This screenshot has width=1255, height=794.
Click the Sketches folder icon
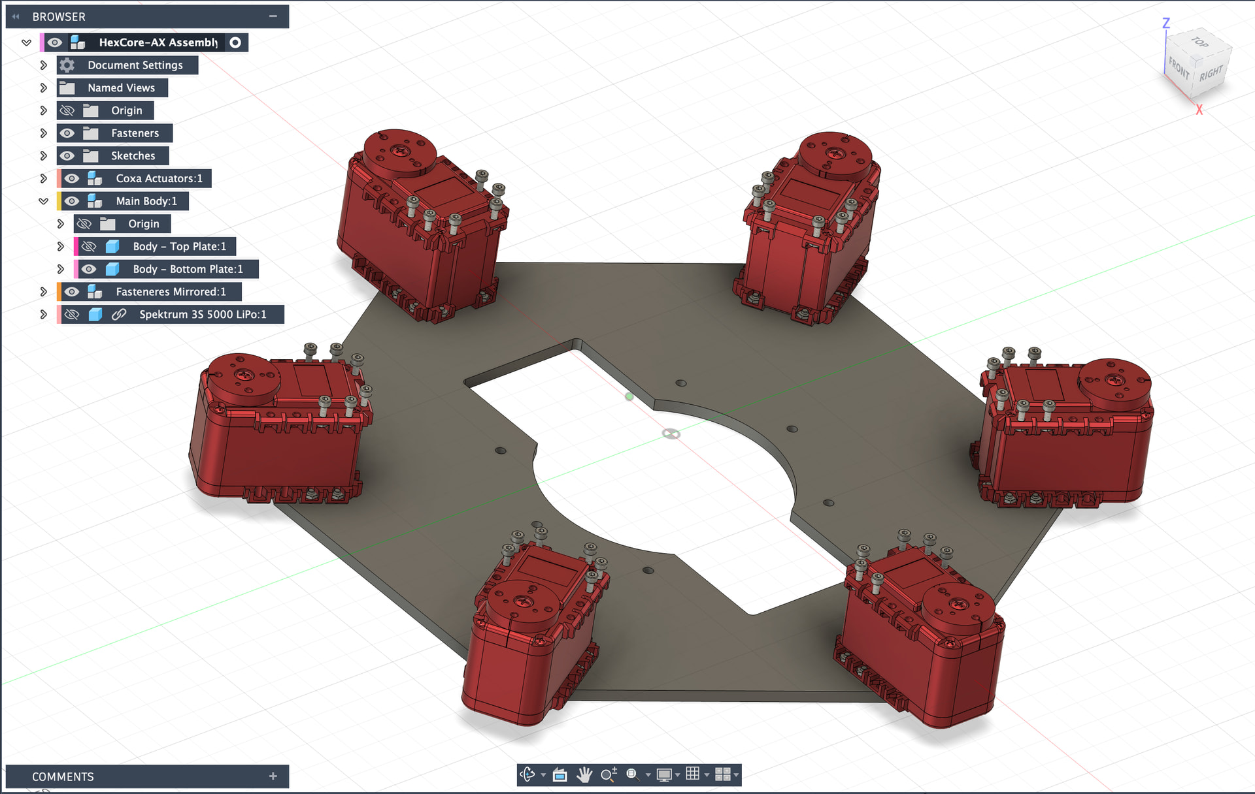click(91, 156)
